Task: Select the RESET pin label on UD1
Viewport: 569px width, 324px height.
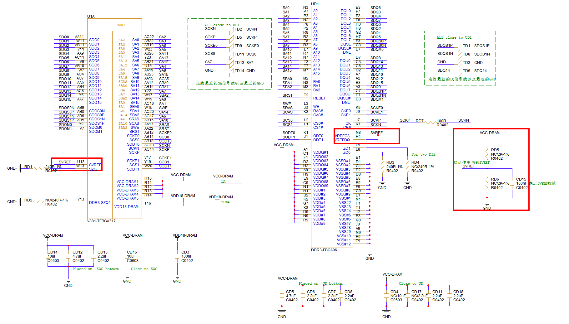Action: point(319,98)
